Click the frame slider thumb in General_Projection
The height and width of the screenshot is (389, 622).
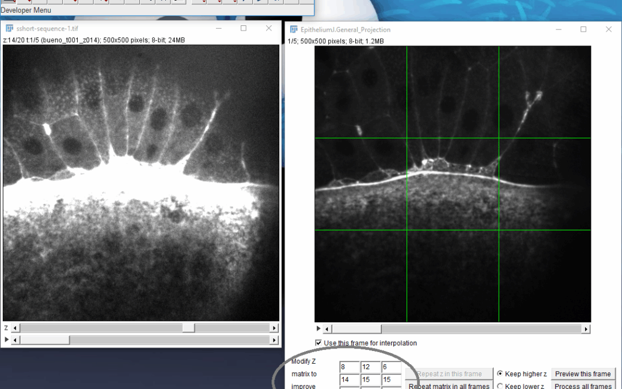click(x=356, y=328)
